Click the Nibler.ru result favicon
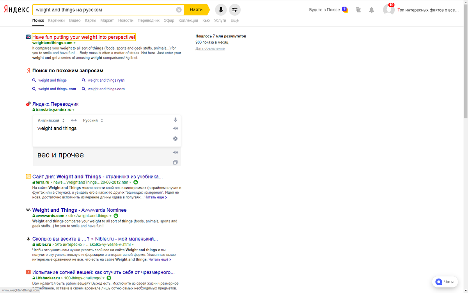 pyautogui.click(x=28, y=239)
